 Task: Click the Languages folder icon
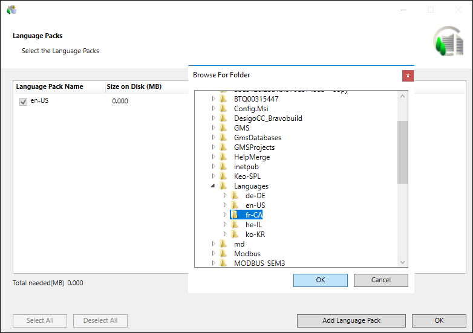[x=224, y=186]
